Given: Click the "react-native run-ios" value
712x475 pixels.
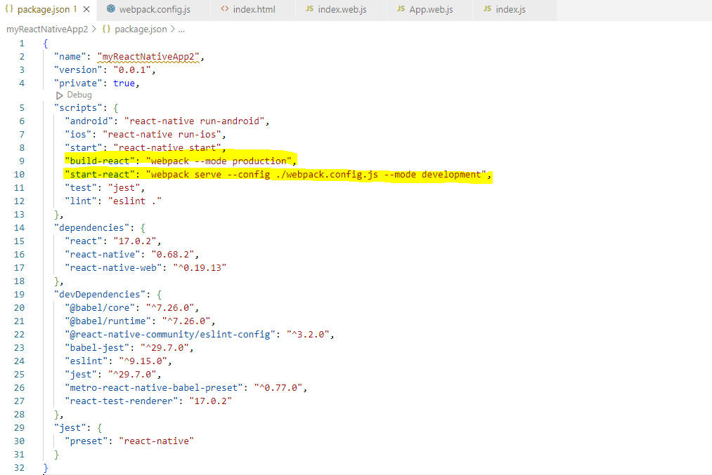Looking at the screenshot, I should pos(162,135).
